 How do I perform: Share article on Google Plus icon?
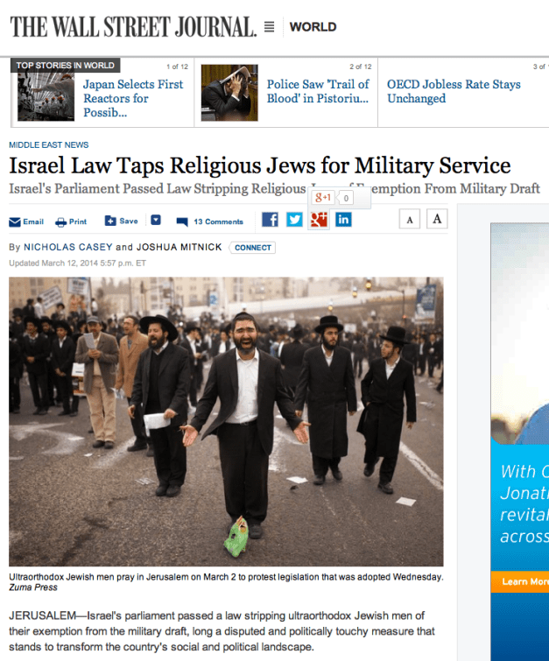click(319, 220)
